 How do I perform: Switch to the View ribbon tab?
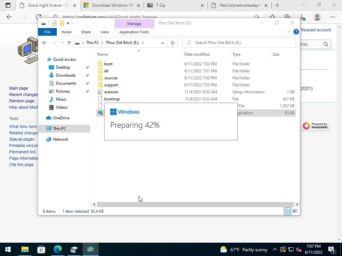point(105,32)
